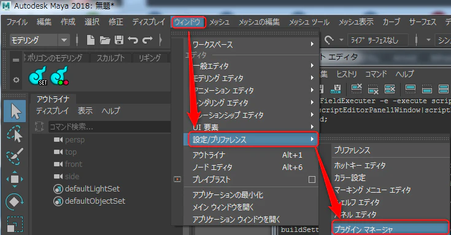Open the プレイブラスト options box

(x=312, y=180)
